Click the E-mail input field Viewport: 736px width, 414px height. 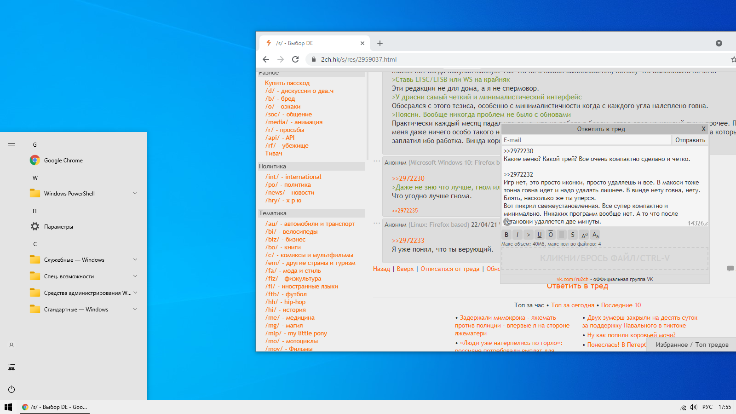pyautogui.click(x=586, y=140)
